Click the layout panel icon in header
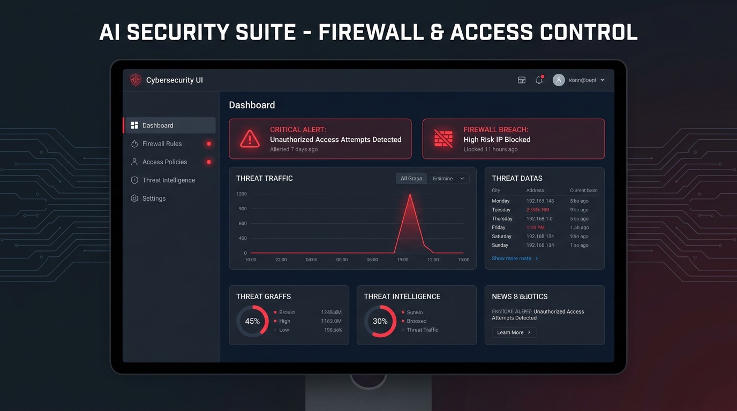 pyautogui.click(x=522, y=80)
